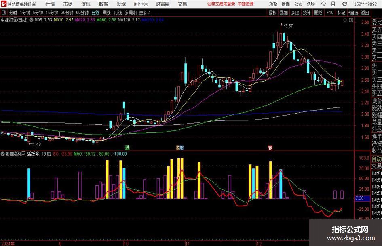The width and height of the screenshot is (382, 246).
Task: Click the MA20: 2.83 label
Action: tap(85, 20)
